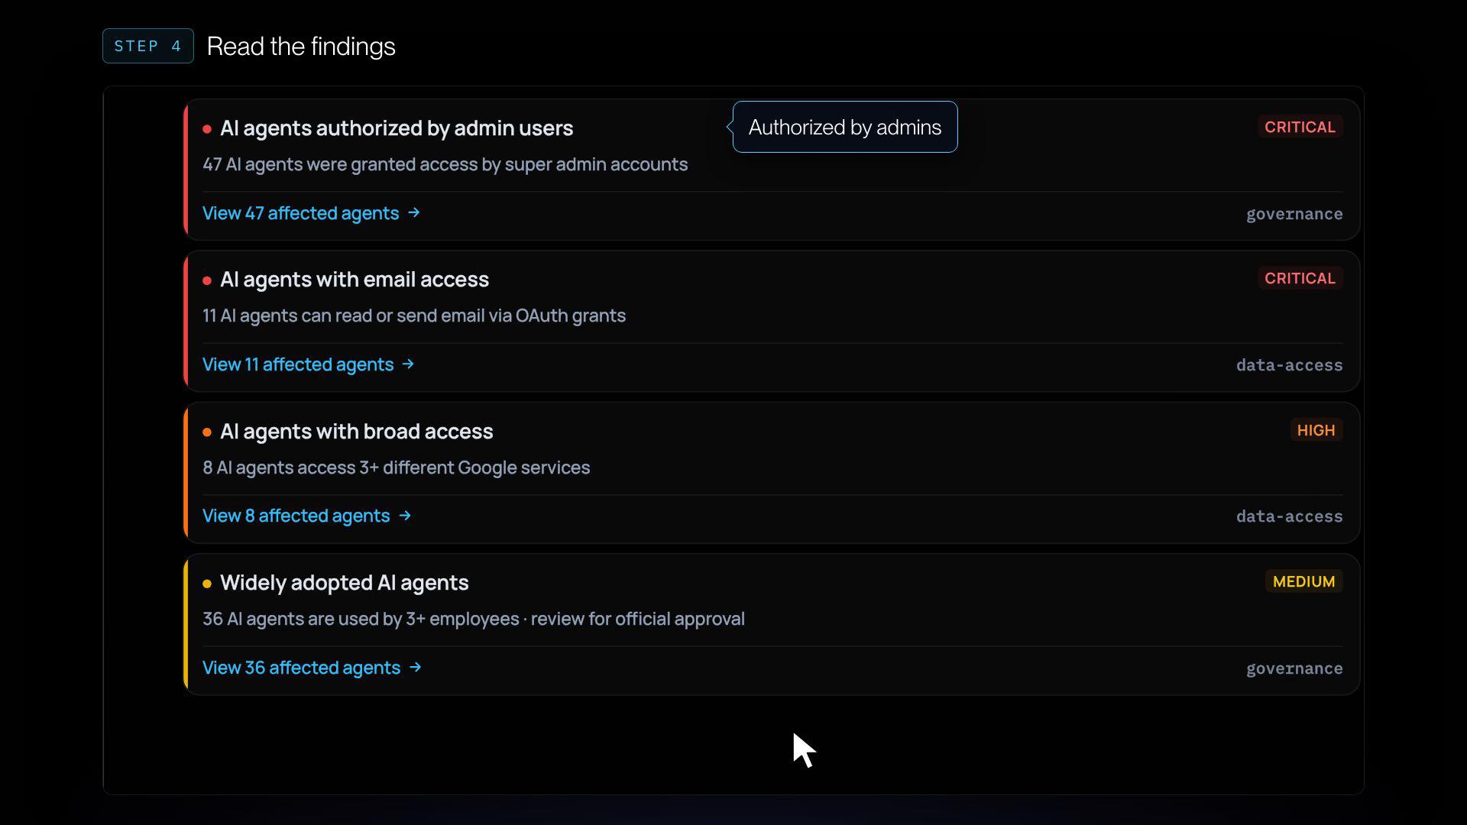Open the View 36 affected agents link
Screen dimensions: 1467x825
tap(312, 668)
